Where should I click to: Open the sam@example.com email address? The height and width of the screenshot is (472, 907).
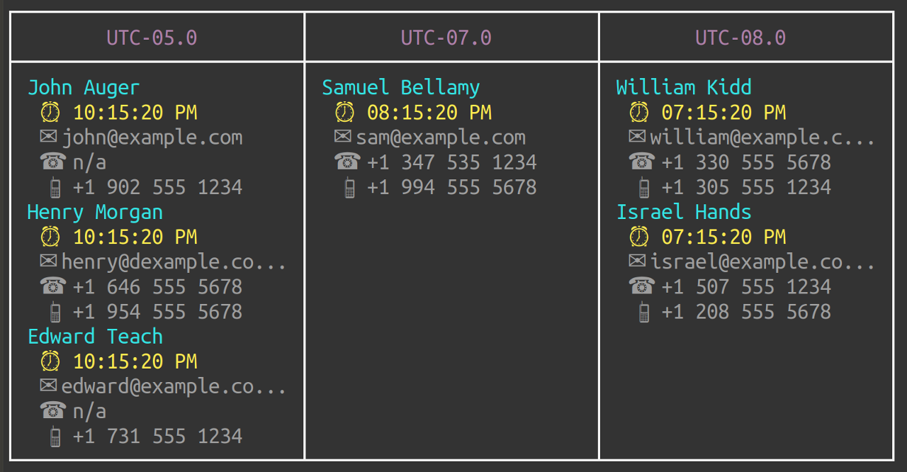tap(441, 137)
